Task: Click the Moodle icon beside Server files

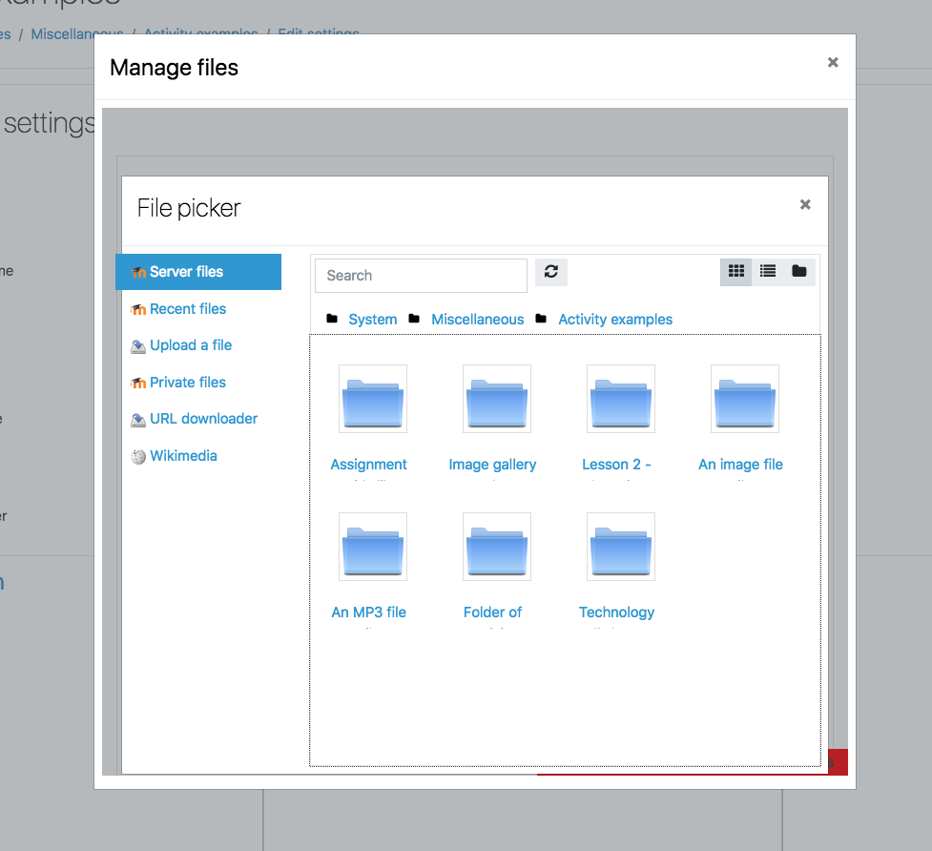Action: coord(138,272)
